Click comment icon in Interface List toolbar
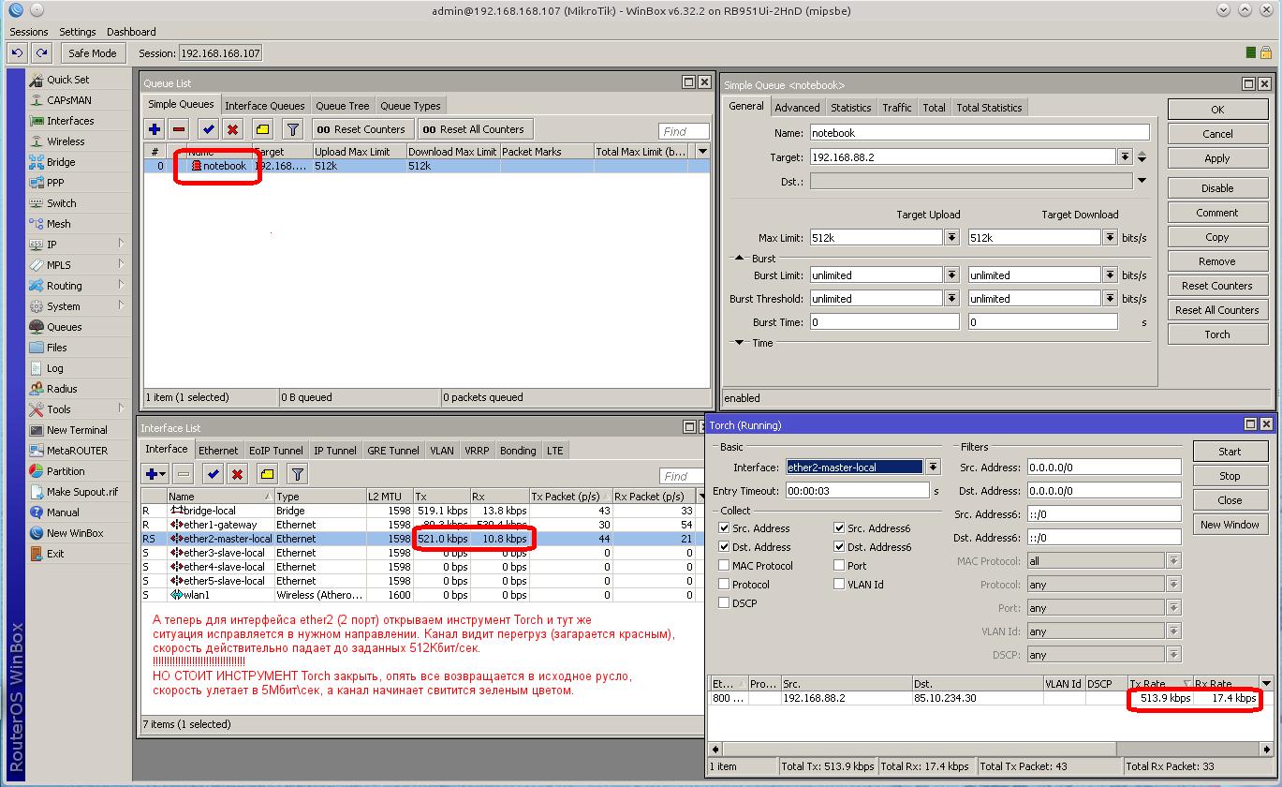Viewport: 1282px width, 787px height. pos(268,474)
